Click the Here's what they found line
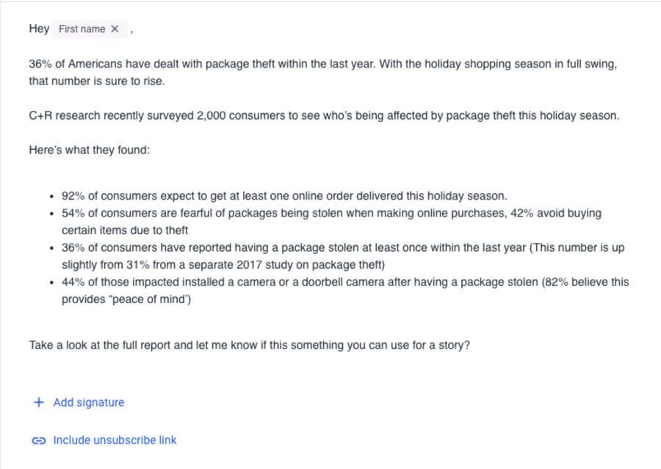The height and width of the screenshot is (469, 661). coord(90,150)
